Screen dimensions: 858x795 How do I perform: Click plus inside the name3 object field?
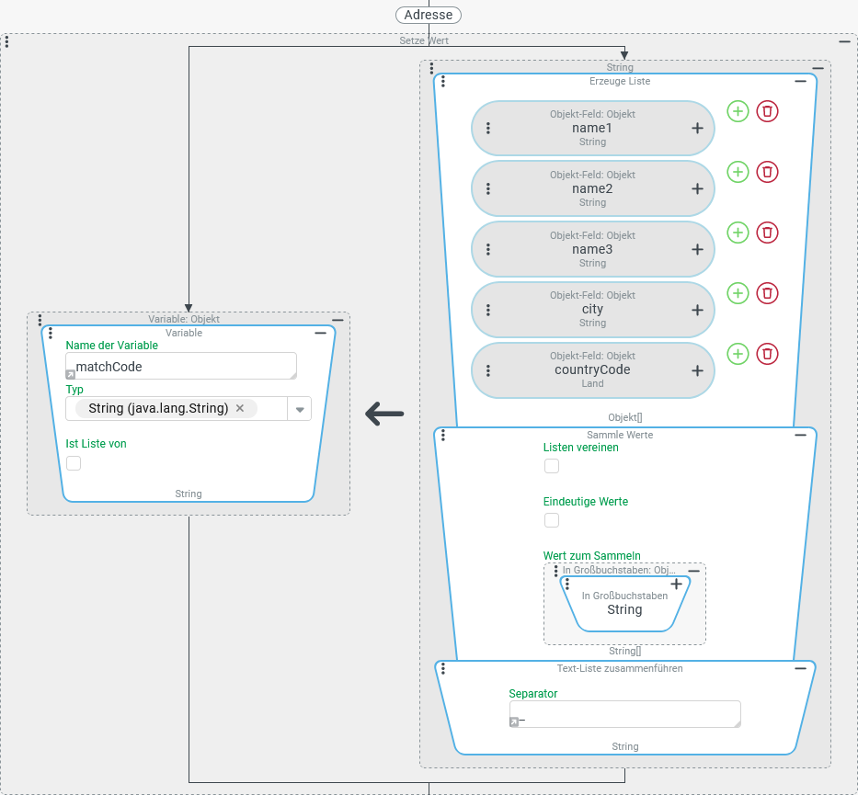point(697,250)
